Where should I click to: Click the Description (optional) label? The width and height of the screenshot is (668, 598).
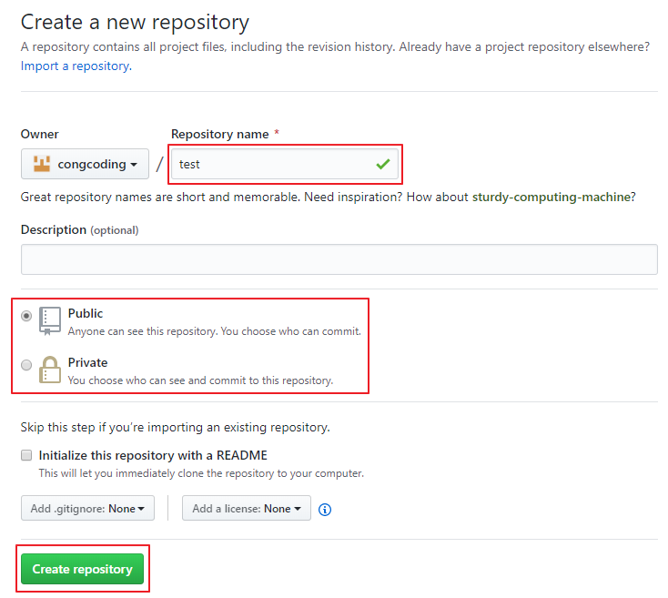point(80,230)
